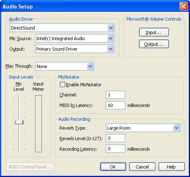Click the Input Meter bar
Screen dimensions: 190x177
click(x=38, y=124)
